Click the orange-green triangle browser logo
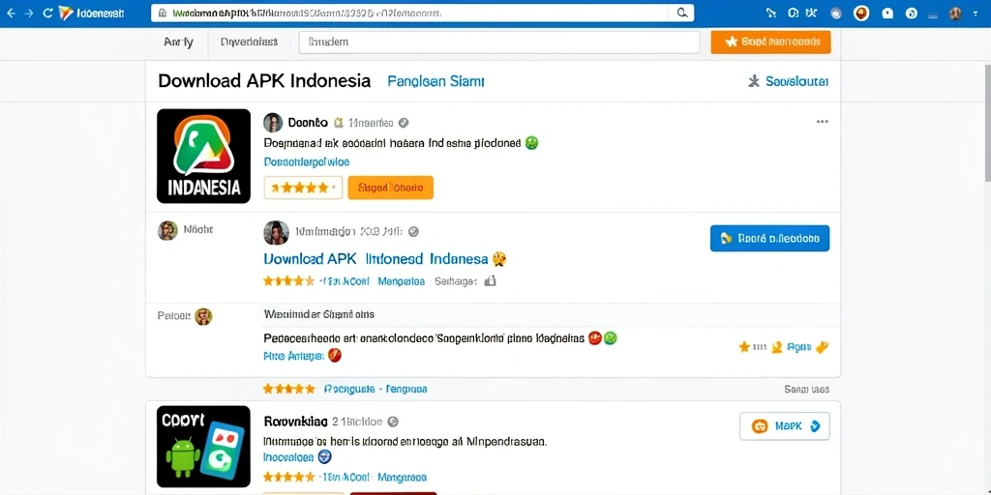The height and width of the screenshot is (495, 991). coord(66,13)
